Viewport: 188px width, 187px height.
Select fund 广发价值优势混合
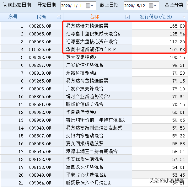(85, 65)
